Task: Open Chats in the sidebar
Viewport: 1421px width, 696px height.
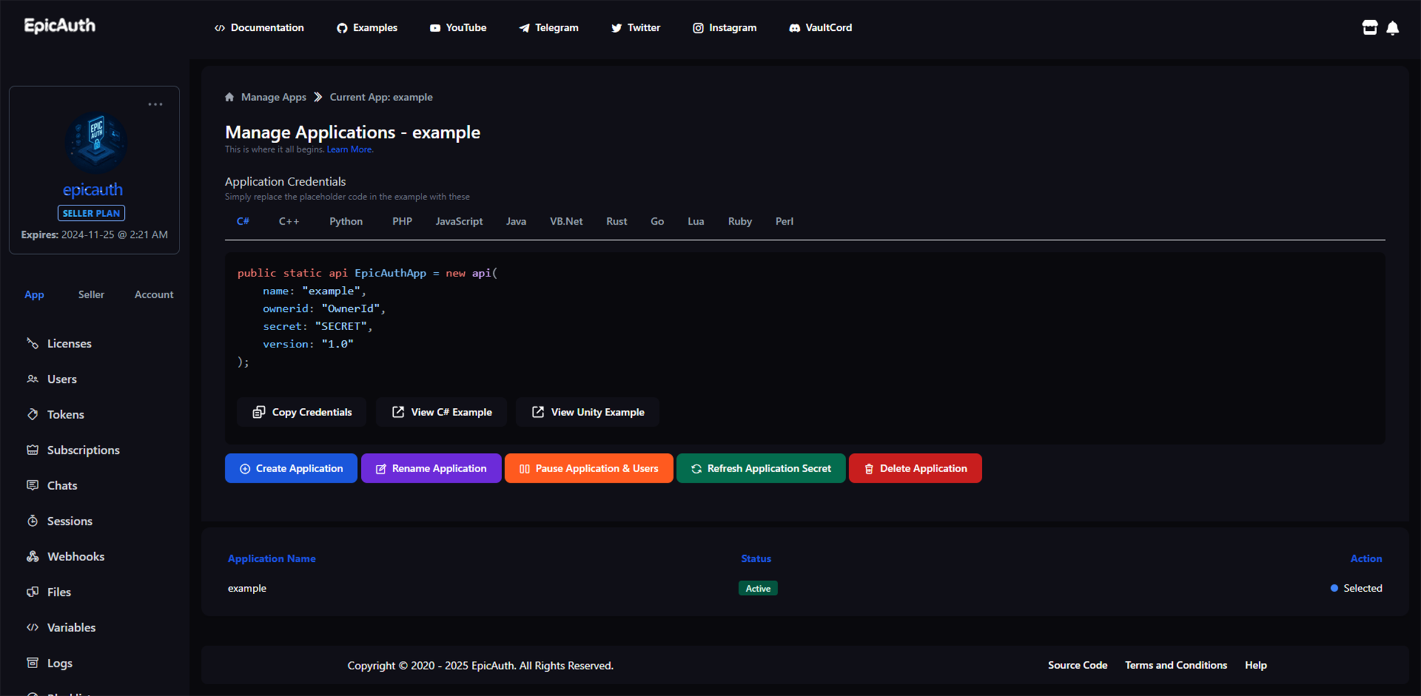Action: [52, 485]
